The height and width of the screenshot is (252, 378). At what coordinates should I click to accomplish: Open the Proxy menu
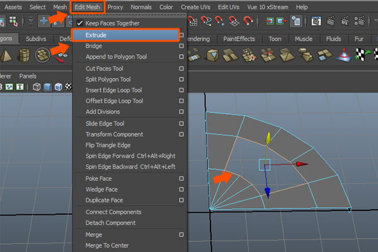115,7
